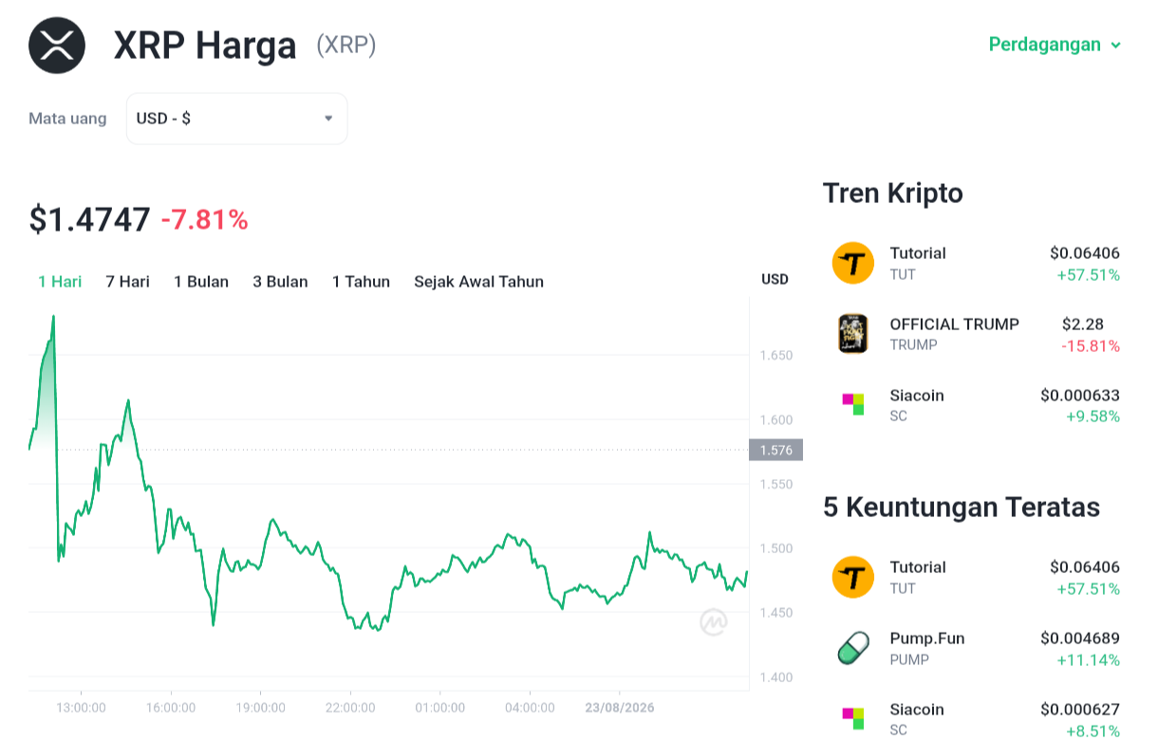Click the OFFICIAL TRUMP coin icon

tap(852, 334)
